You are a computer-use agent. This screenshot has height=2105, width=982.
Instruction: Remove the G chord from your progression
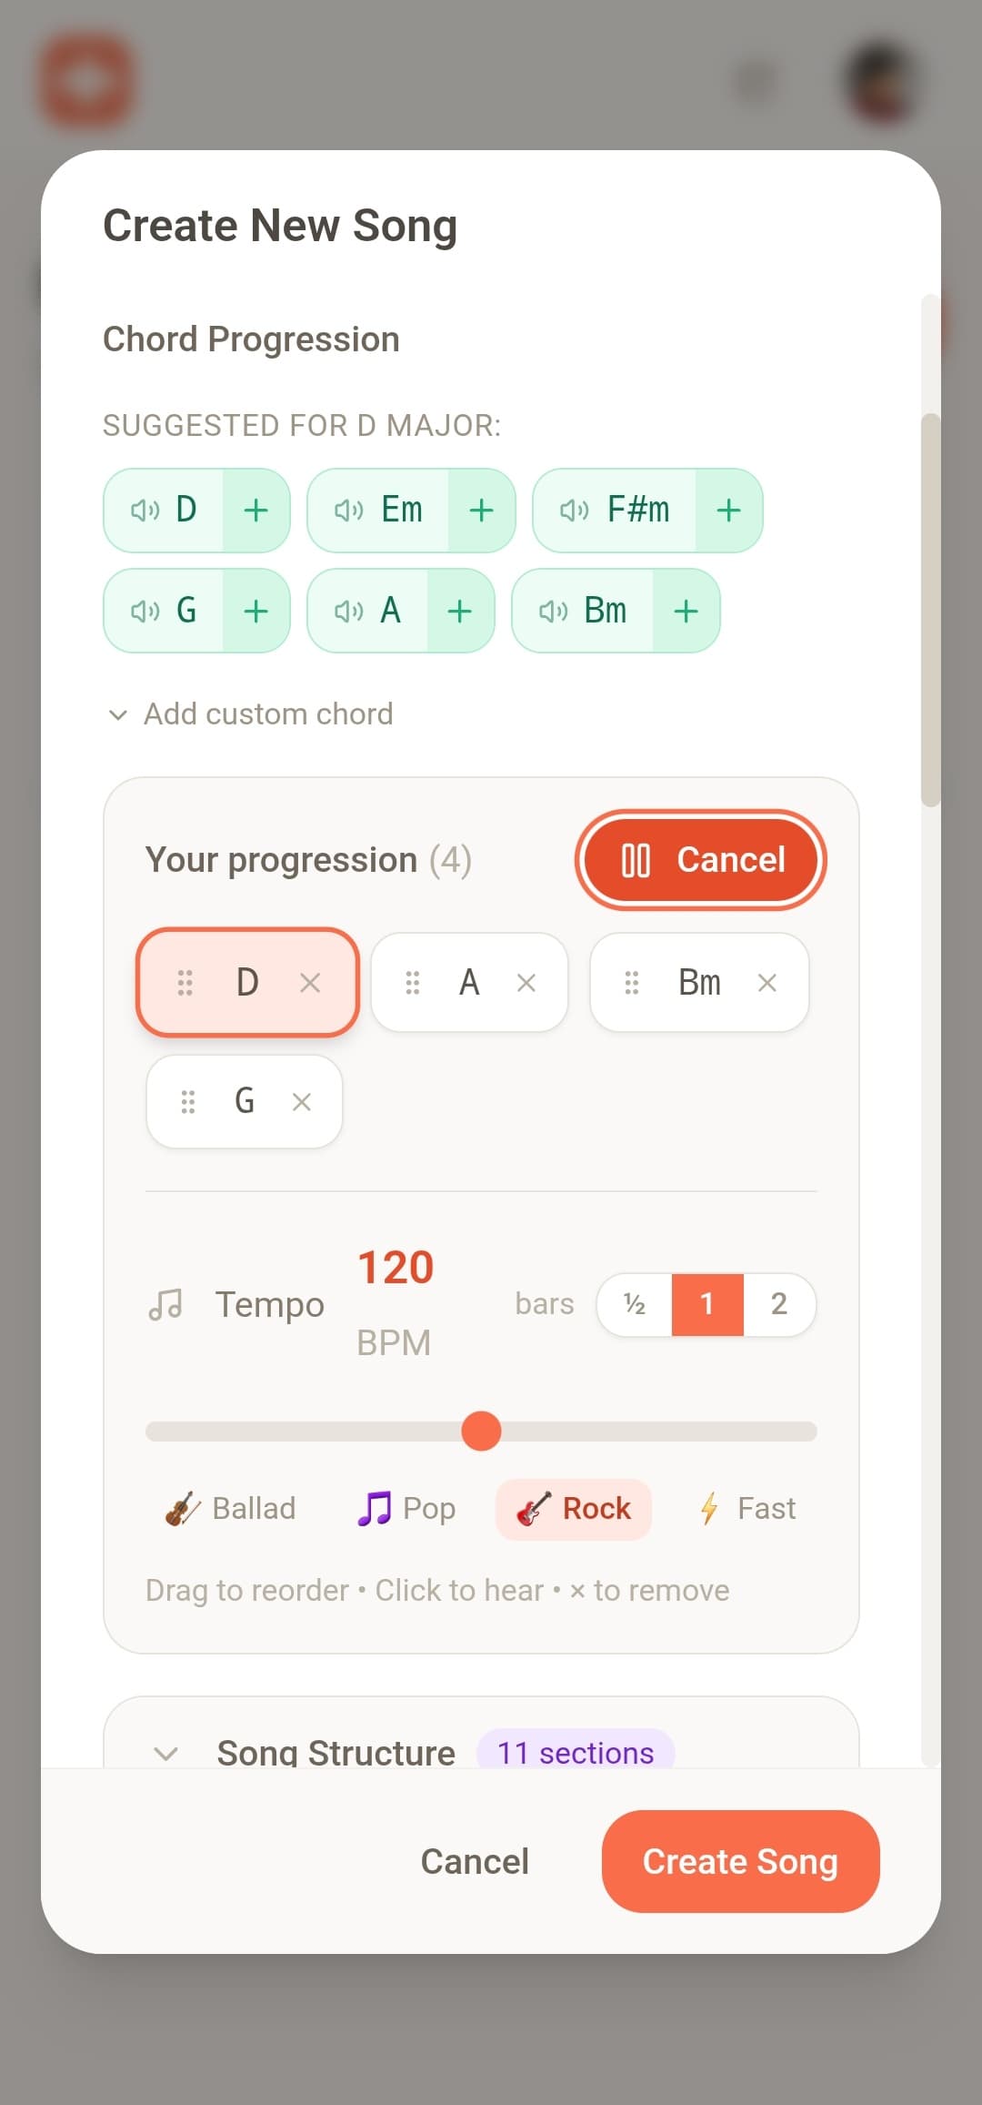[301, 1101]
